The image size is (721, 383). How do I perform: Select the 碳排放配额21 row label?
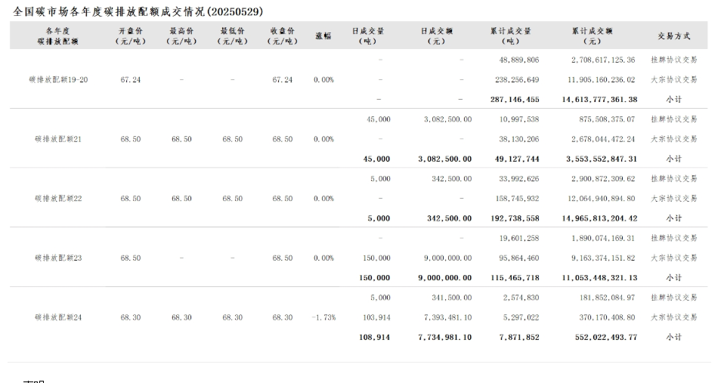click(x=58, y=139)
